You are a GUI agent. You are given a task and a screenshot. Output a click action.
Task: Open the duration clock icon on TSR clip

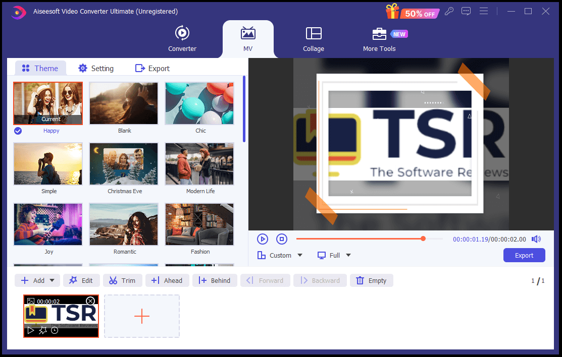pyautogui.click(x=55, y=330)
